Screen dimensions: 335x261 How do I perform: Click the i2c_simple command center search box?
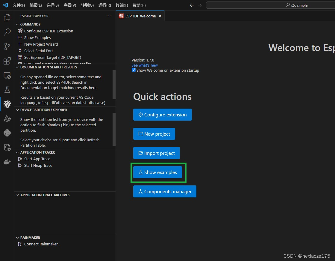270,5
